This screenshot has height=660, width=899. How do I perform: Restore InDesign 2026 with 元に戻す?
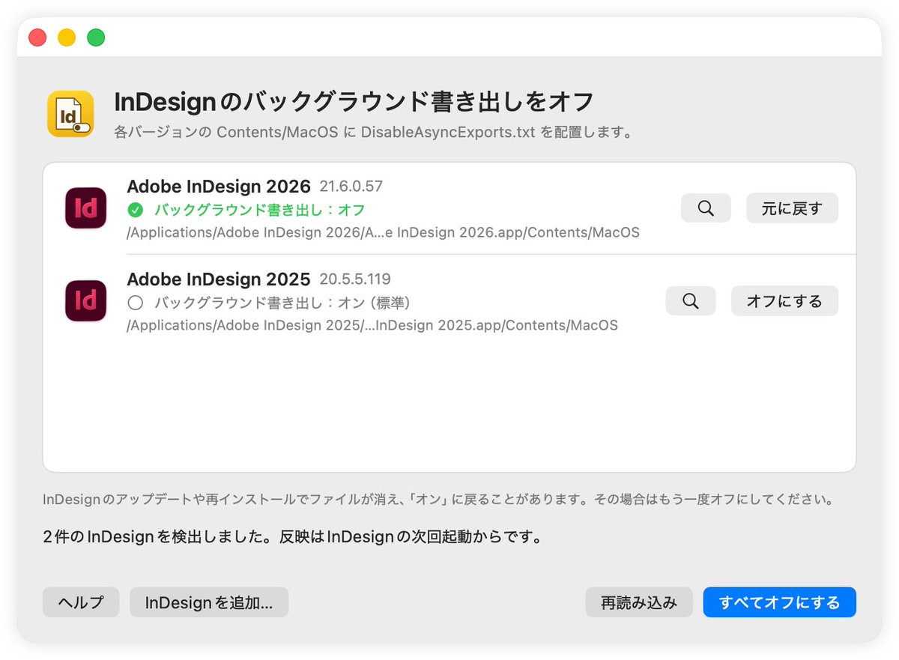coord(792,208)
